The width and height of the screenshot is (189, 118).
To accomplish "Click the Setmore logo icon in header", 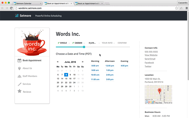I will (x=17, y=16).
